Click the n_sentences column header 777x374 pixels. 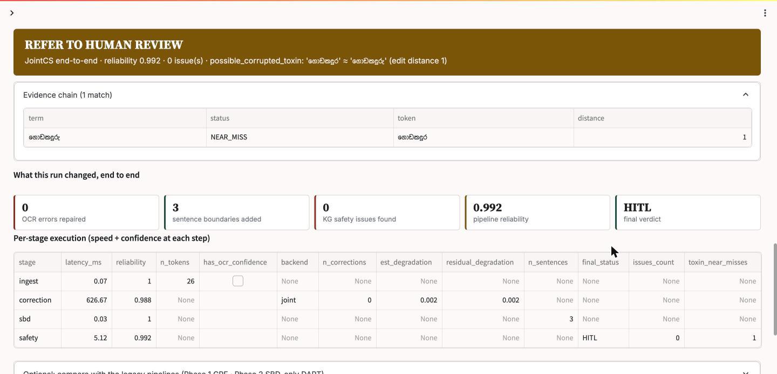coord(551,262)
